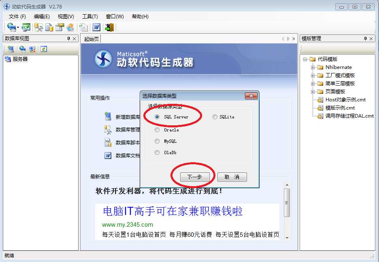This screenshot has height=262, width=379.
Task: Select the Oracle radio button
Action: pos(157,130)
